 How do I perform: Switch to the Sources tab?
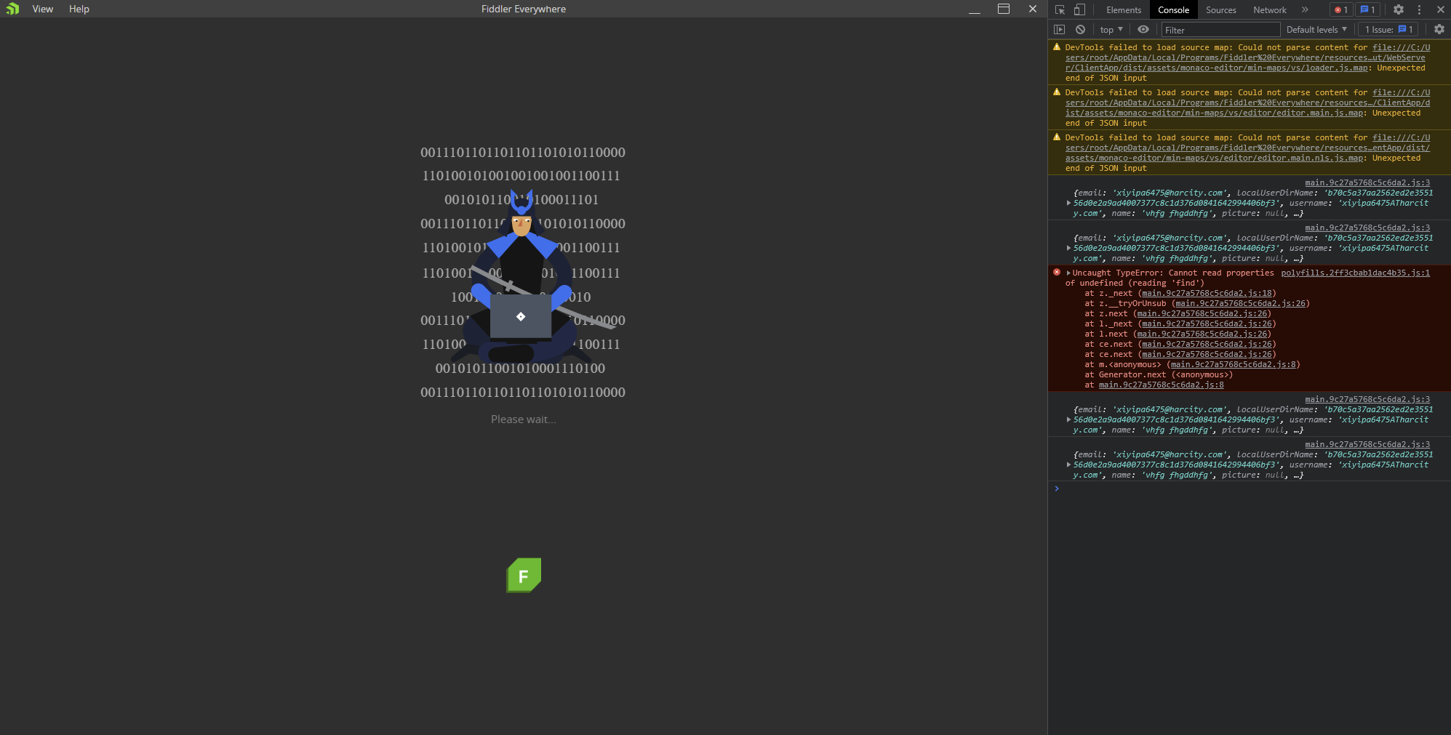[x=1220, y=9]
